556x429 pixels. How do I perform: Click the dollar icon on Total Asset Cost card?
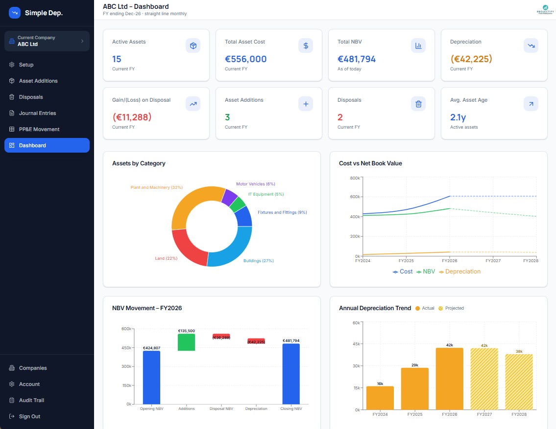click(306, 45)
